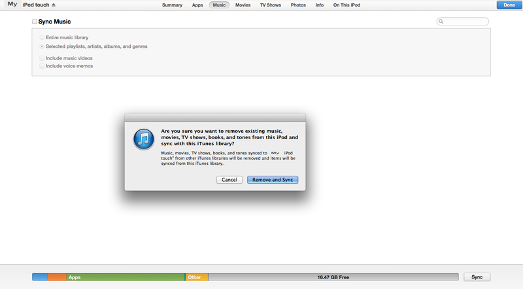Focus the search input field
523x289 pixels.
tap(463, 22)
